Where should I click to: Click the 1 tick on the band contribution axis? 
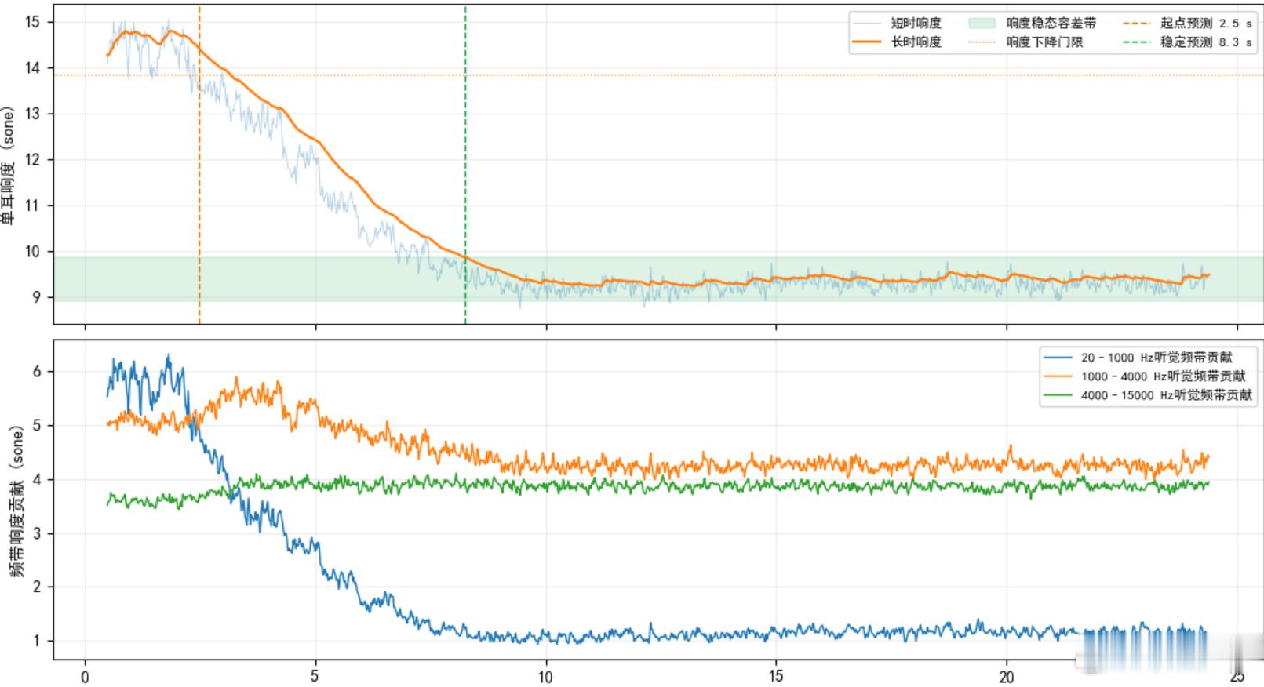click(36, 642)
